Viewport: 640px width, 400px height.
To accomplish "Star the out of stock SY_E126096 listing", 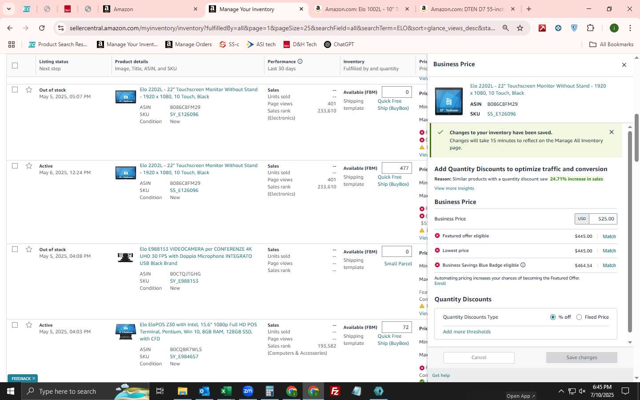I will tap(29, 90).
